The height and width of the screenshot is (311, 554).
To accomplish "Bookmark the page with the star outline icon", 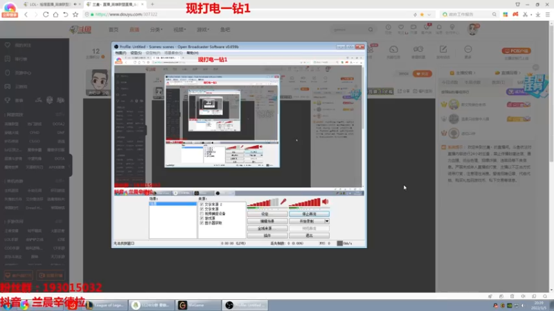I will tap(75, 15).
